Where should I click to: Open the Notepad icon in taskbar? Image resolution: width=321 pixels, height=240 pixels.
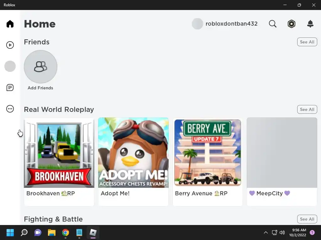(x=79, y=232)
